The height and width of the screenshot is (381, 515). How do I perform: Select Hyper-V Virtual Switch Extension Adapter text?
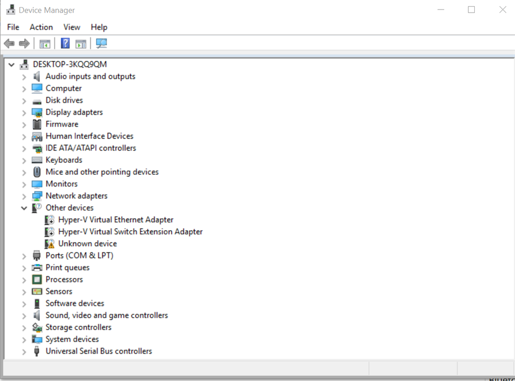(x=130, y=232)
